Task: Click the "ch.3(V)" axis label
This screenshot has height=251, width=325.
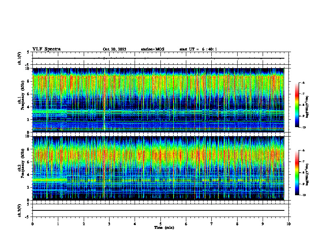Action: [19, 210]
